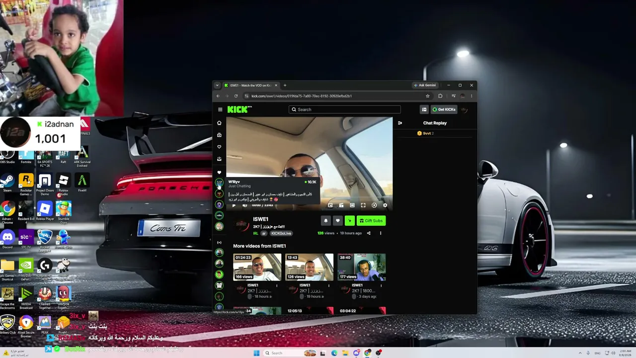Open Rocket League desktop shortcut
The height and width of the screenshot is (358, 636).
click(x=45, y=240)
